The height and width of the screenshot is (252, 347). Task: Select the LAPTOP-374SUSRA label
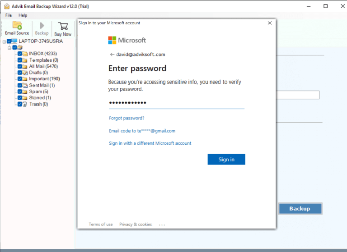[x=41, y=41]
